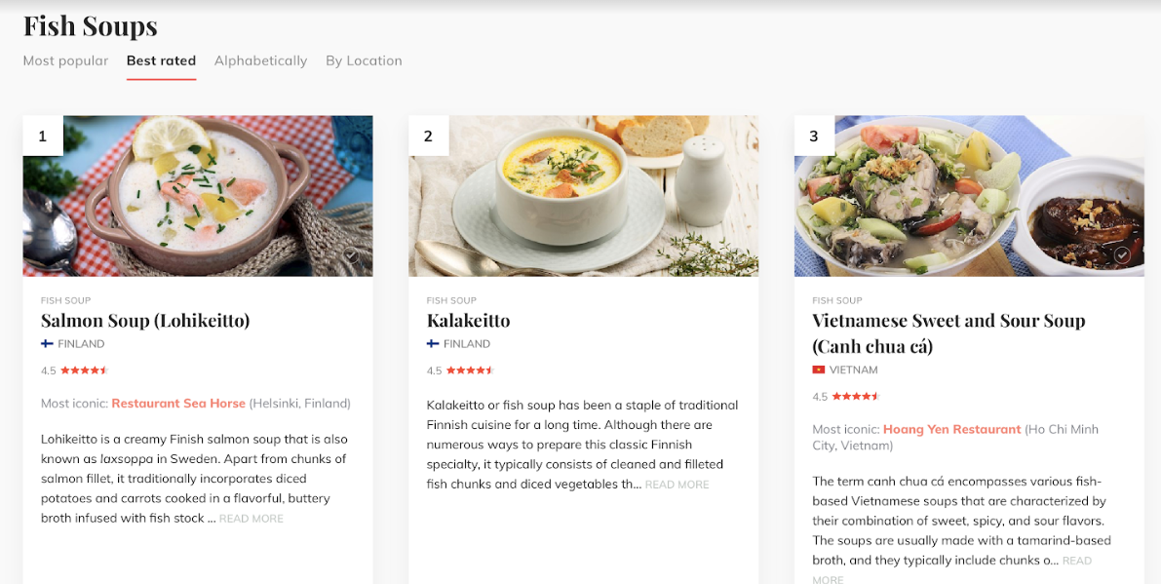Viewport: 1161px width, 584px height.
Task: Click the Finland flag under Kalakeitto
Action: 433,344
